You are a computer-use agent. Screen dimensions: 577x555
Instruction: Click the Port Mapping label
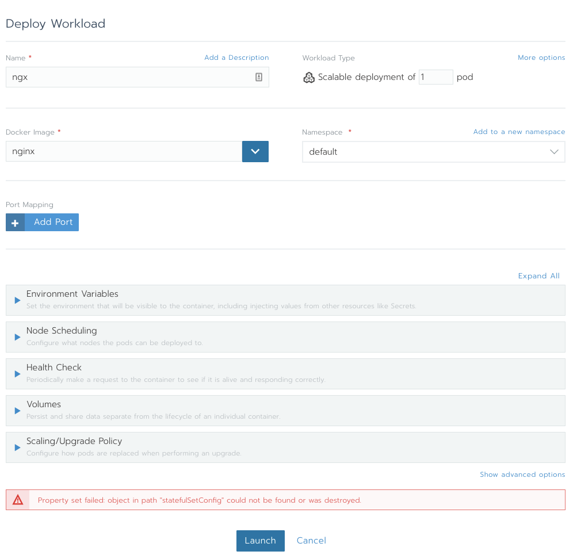(29, 205)
